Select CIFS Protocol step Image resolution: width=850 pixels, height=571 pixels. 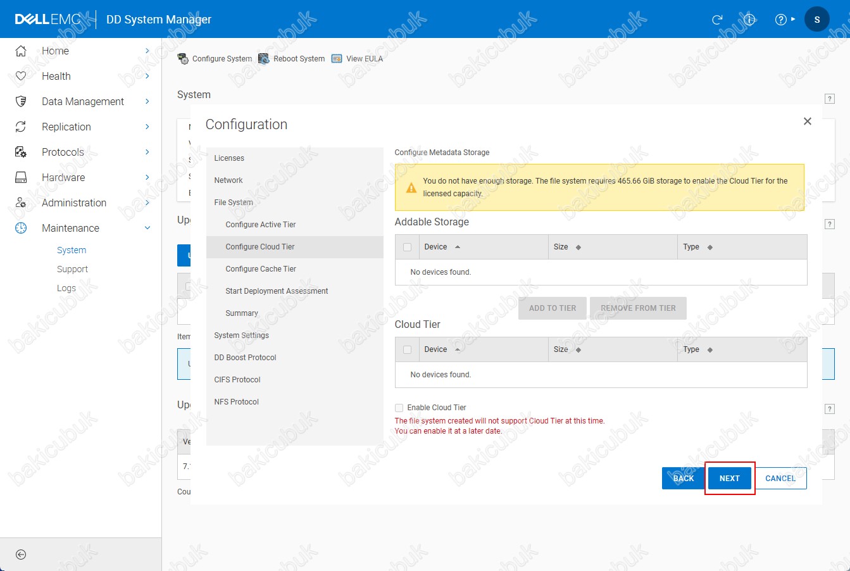point(295,380)
